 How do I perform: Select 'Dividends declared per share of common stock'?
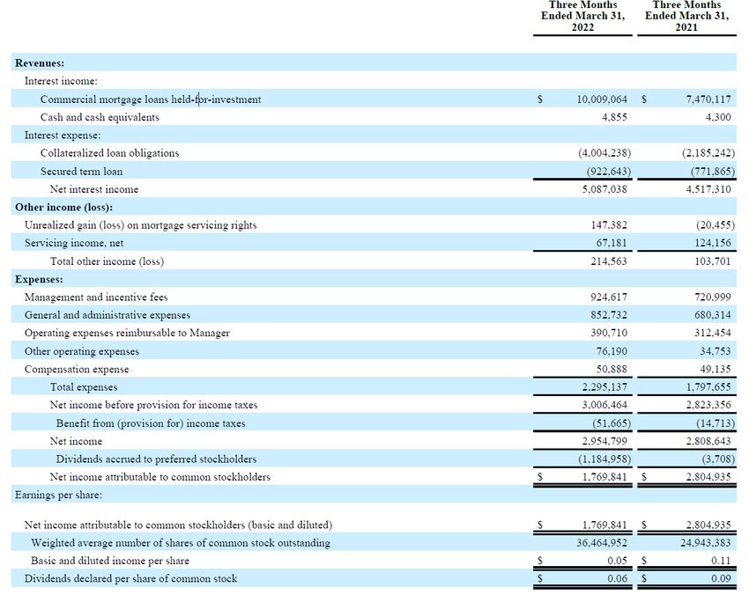[130, 578]
